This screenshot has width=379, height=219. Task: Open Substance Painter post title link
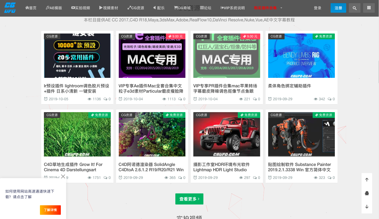299,167
